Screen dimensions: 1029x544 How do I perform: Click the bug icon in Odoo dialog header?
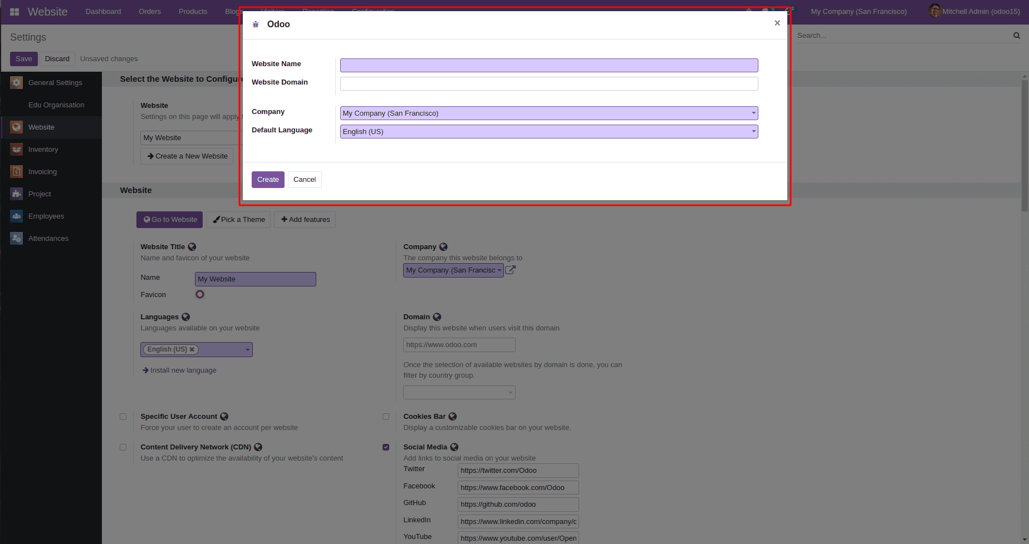tap(256, 24)
